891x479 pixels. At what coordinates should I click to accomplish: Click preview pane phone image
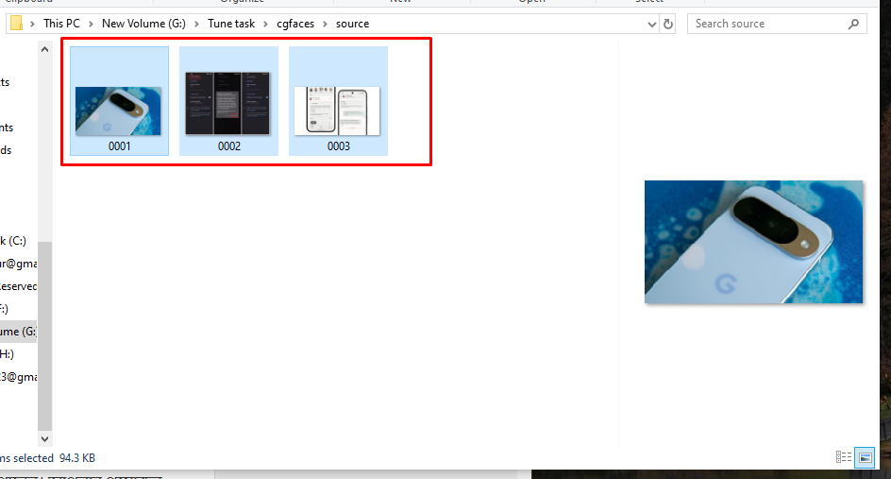tap(753, 242)
